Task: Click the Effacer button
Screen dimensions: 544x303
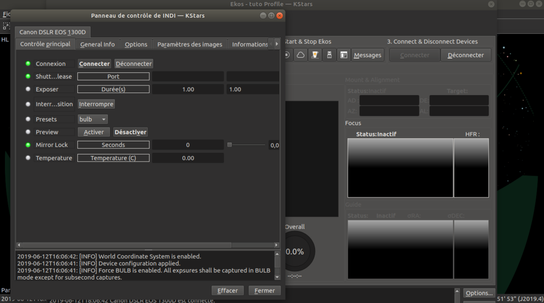Action: coord(227,290)
